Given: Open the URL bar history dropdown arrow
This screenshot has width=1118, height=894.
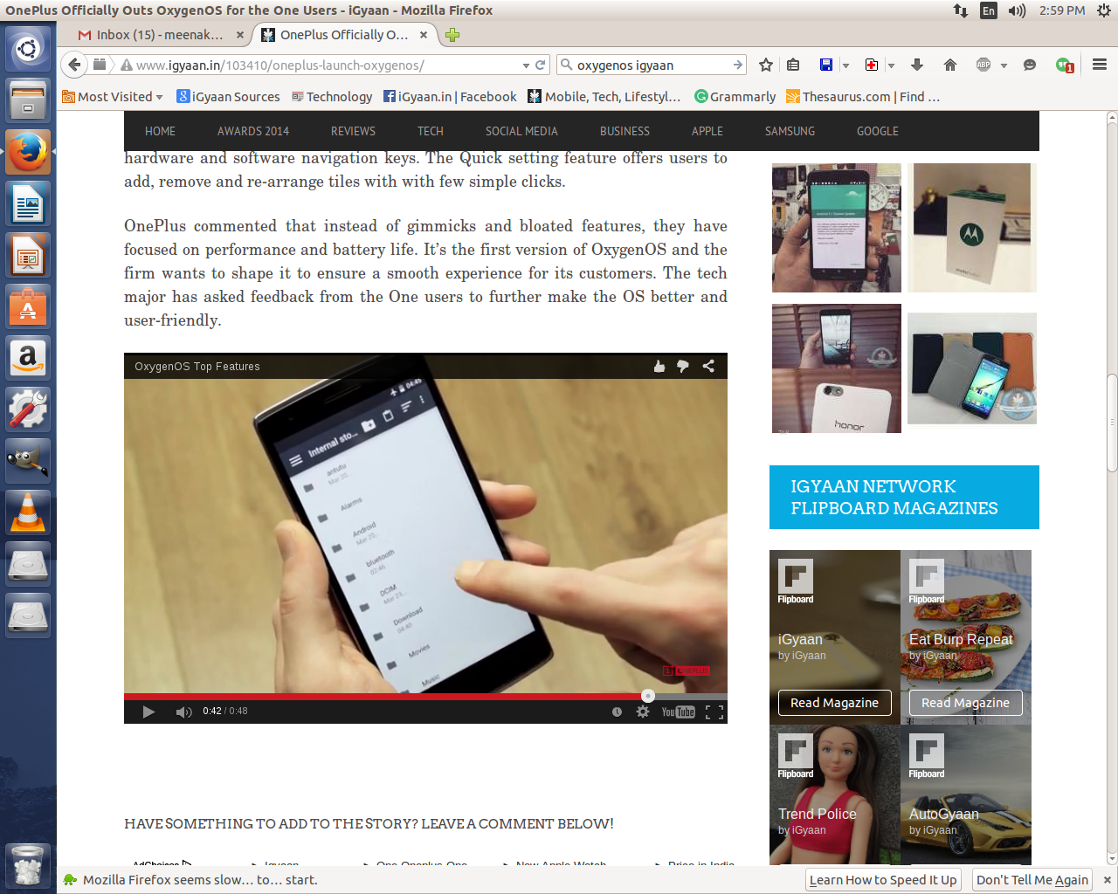Looking at the screenshot, I should pos(526,65).
